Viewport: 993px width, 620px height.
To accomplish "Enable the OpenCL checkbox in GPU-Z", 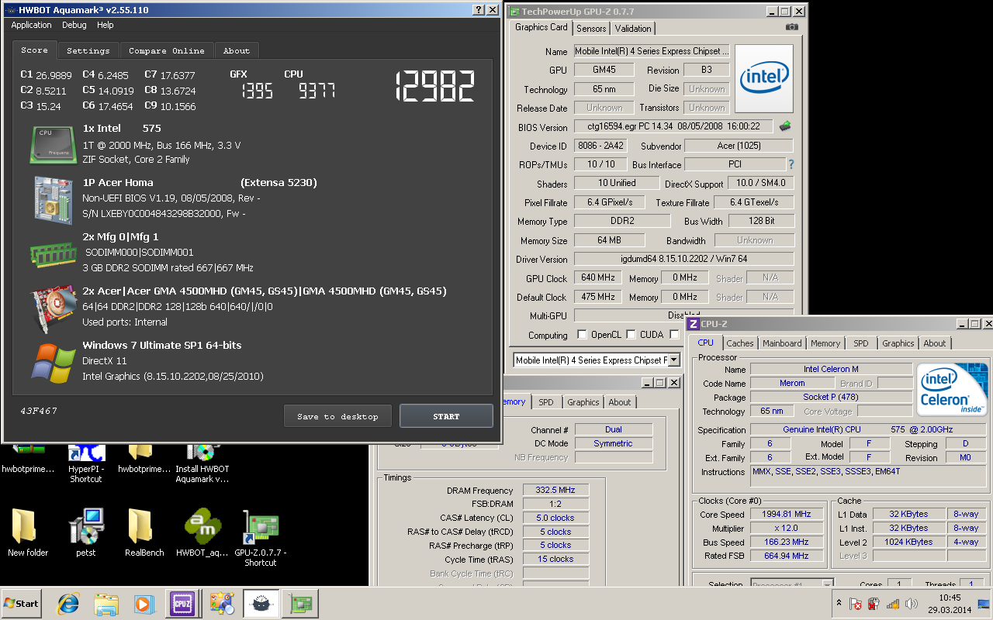I will coord(583,335).
